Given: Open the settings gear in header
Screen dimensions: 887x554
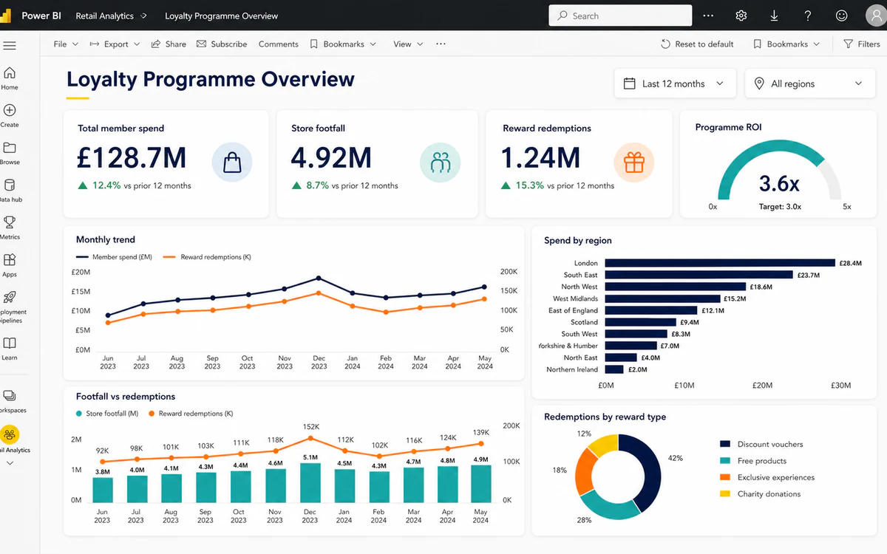Looking at the screenshot, I should tap(741, 16).
